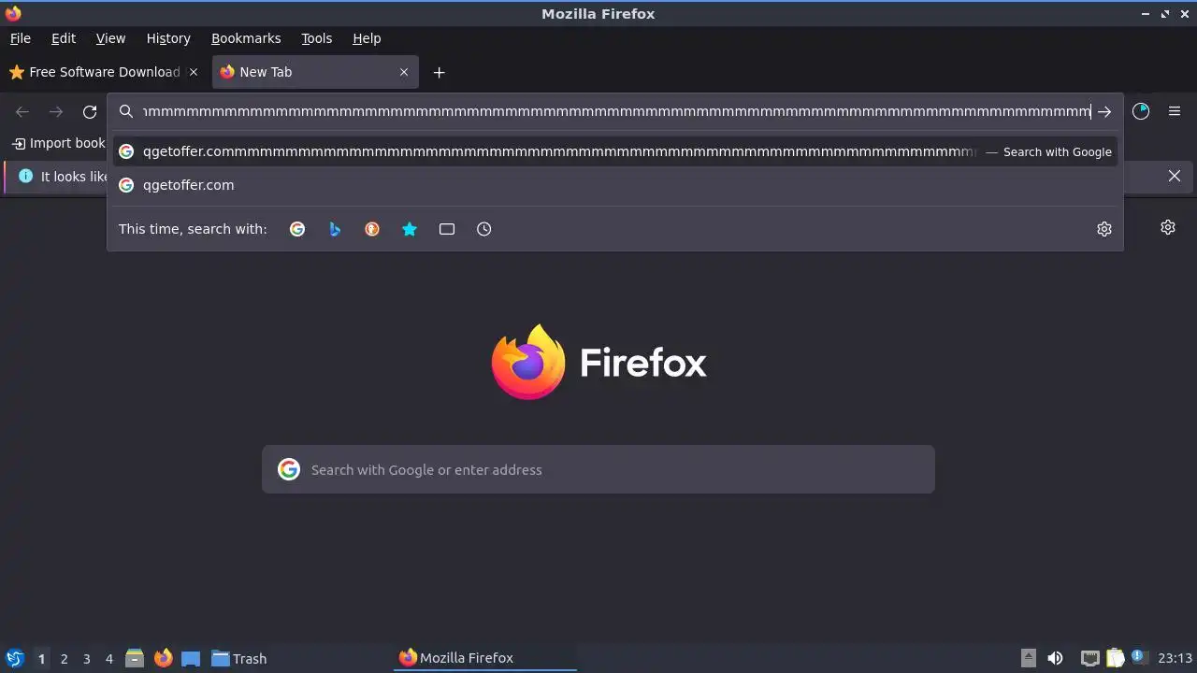This screenshot has width=1197, height=673.
Task: Switch to workspace 4
Action: [108, 659]
